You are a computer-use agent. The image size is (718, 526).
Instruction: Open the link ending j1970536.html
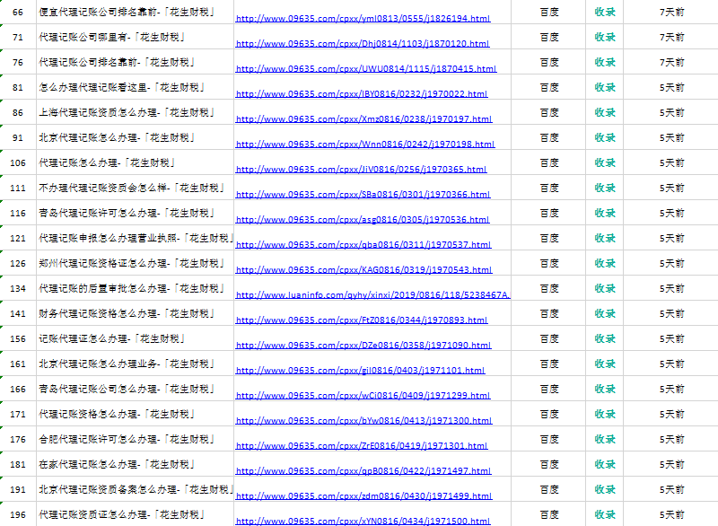click(363, 220)
